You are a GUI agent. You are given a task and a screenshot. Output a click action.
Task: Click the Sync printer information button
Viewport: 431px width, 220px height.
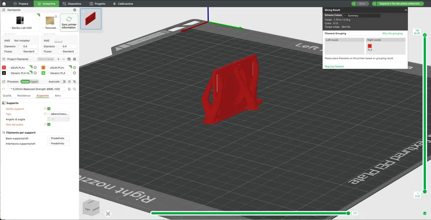(69, 23)
